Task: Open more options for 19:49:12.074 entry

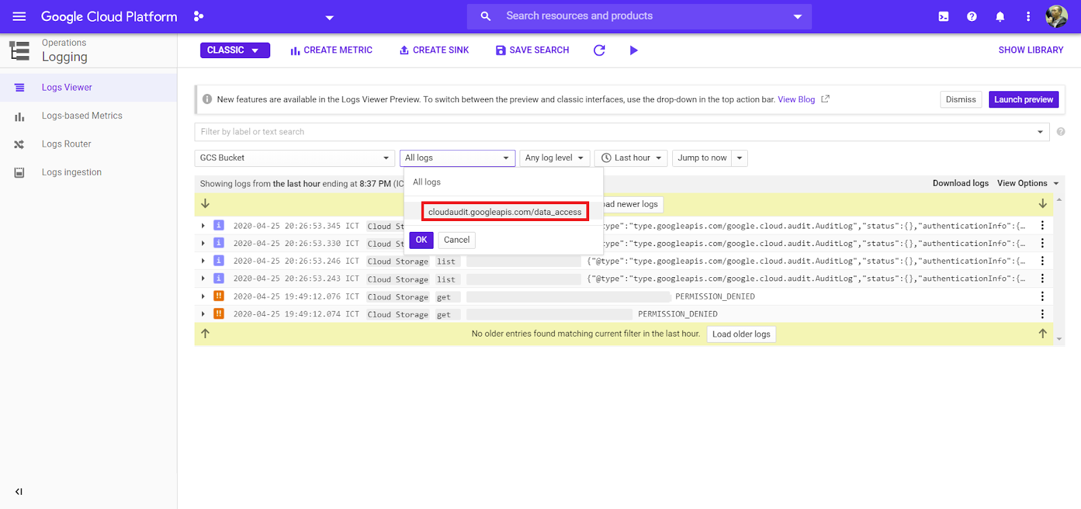Action: pos(1042,314)
